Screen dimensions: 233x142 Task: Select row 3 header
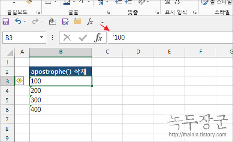[x=7, y=81]
